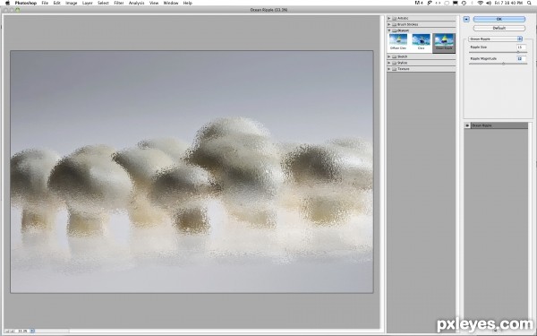Click the menu bar clock
The height and width of the screenshot is (336, 537).
[x=508, y=3]
